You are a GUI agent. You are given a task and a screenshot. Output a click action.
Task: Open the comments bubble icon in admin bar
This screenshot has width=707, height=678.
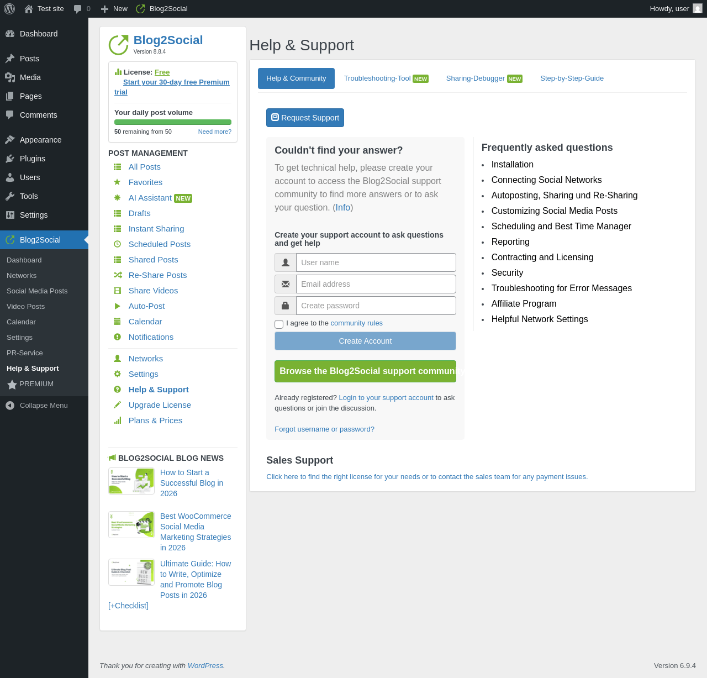click(78, 9)
